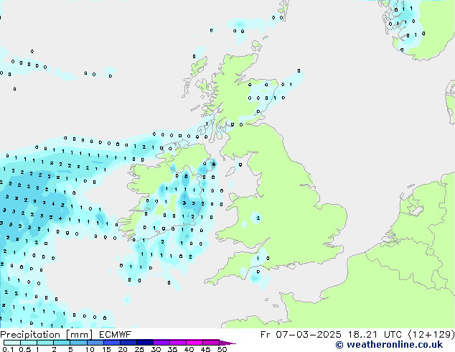Click the '2' precipitation value over Wales

click(258, 218)
